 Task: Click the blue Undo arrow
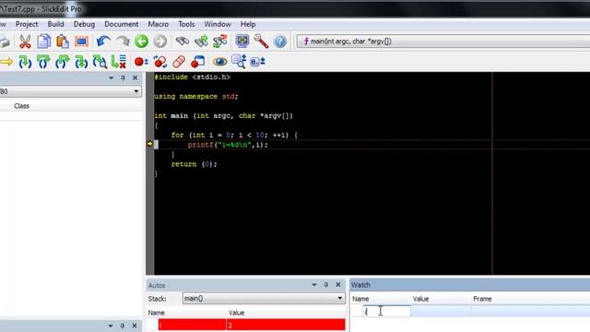[103, 41]
